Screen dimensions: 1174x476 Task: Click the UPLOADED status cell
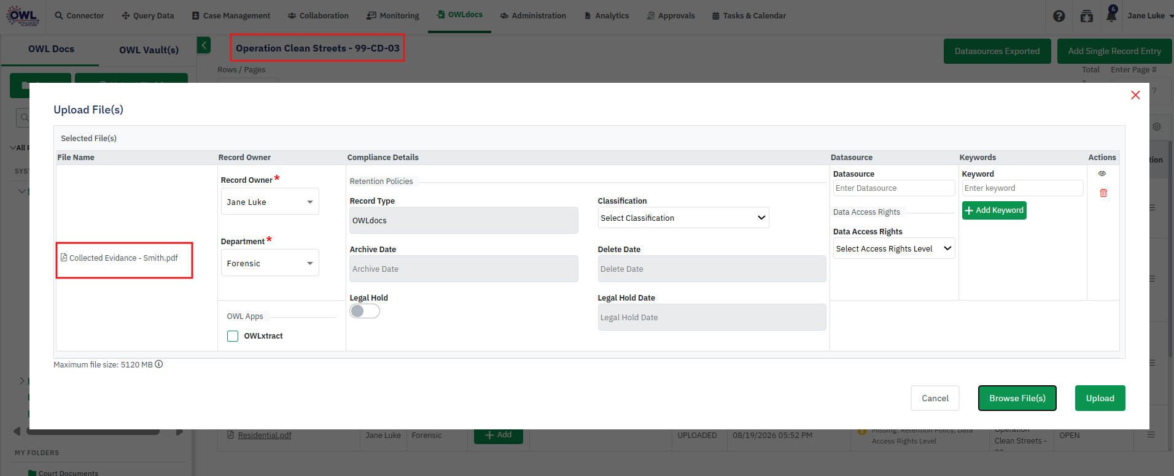697,435
